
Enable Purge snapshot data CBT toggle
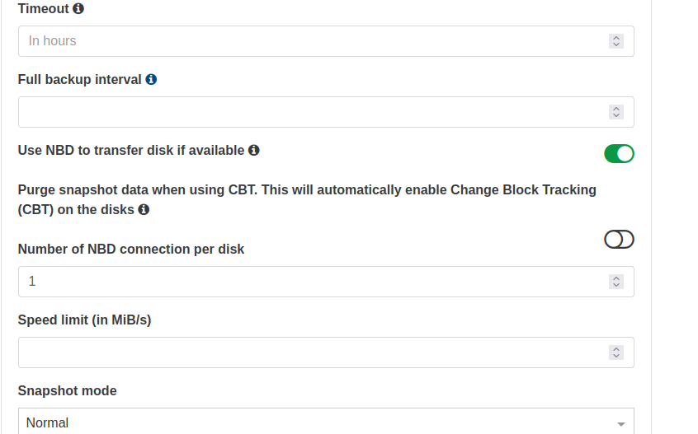(x=619, y=240)
